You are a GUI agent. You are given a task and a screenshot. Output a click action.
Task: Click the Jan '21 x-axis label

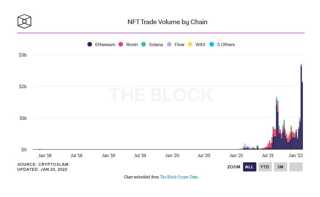point(236,156)
